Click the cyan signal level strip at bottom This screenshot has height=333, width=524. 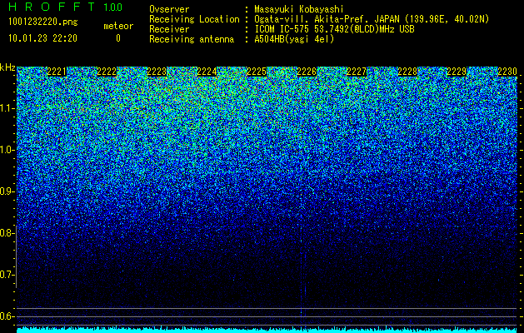[x=267, y=330]
